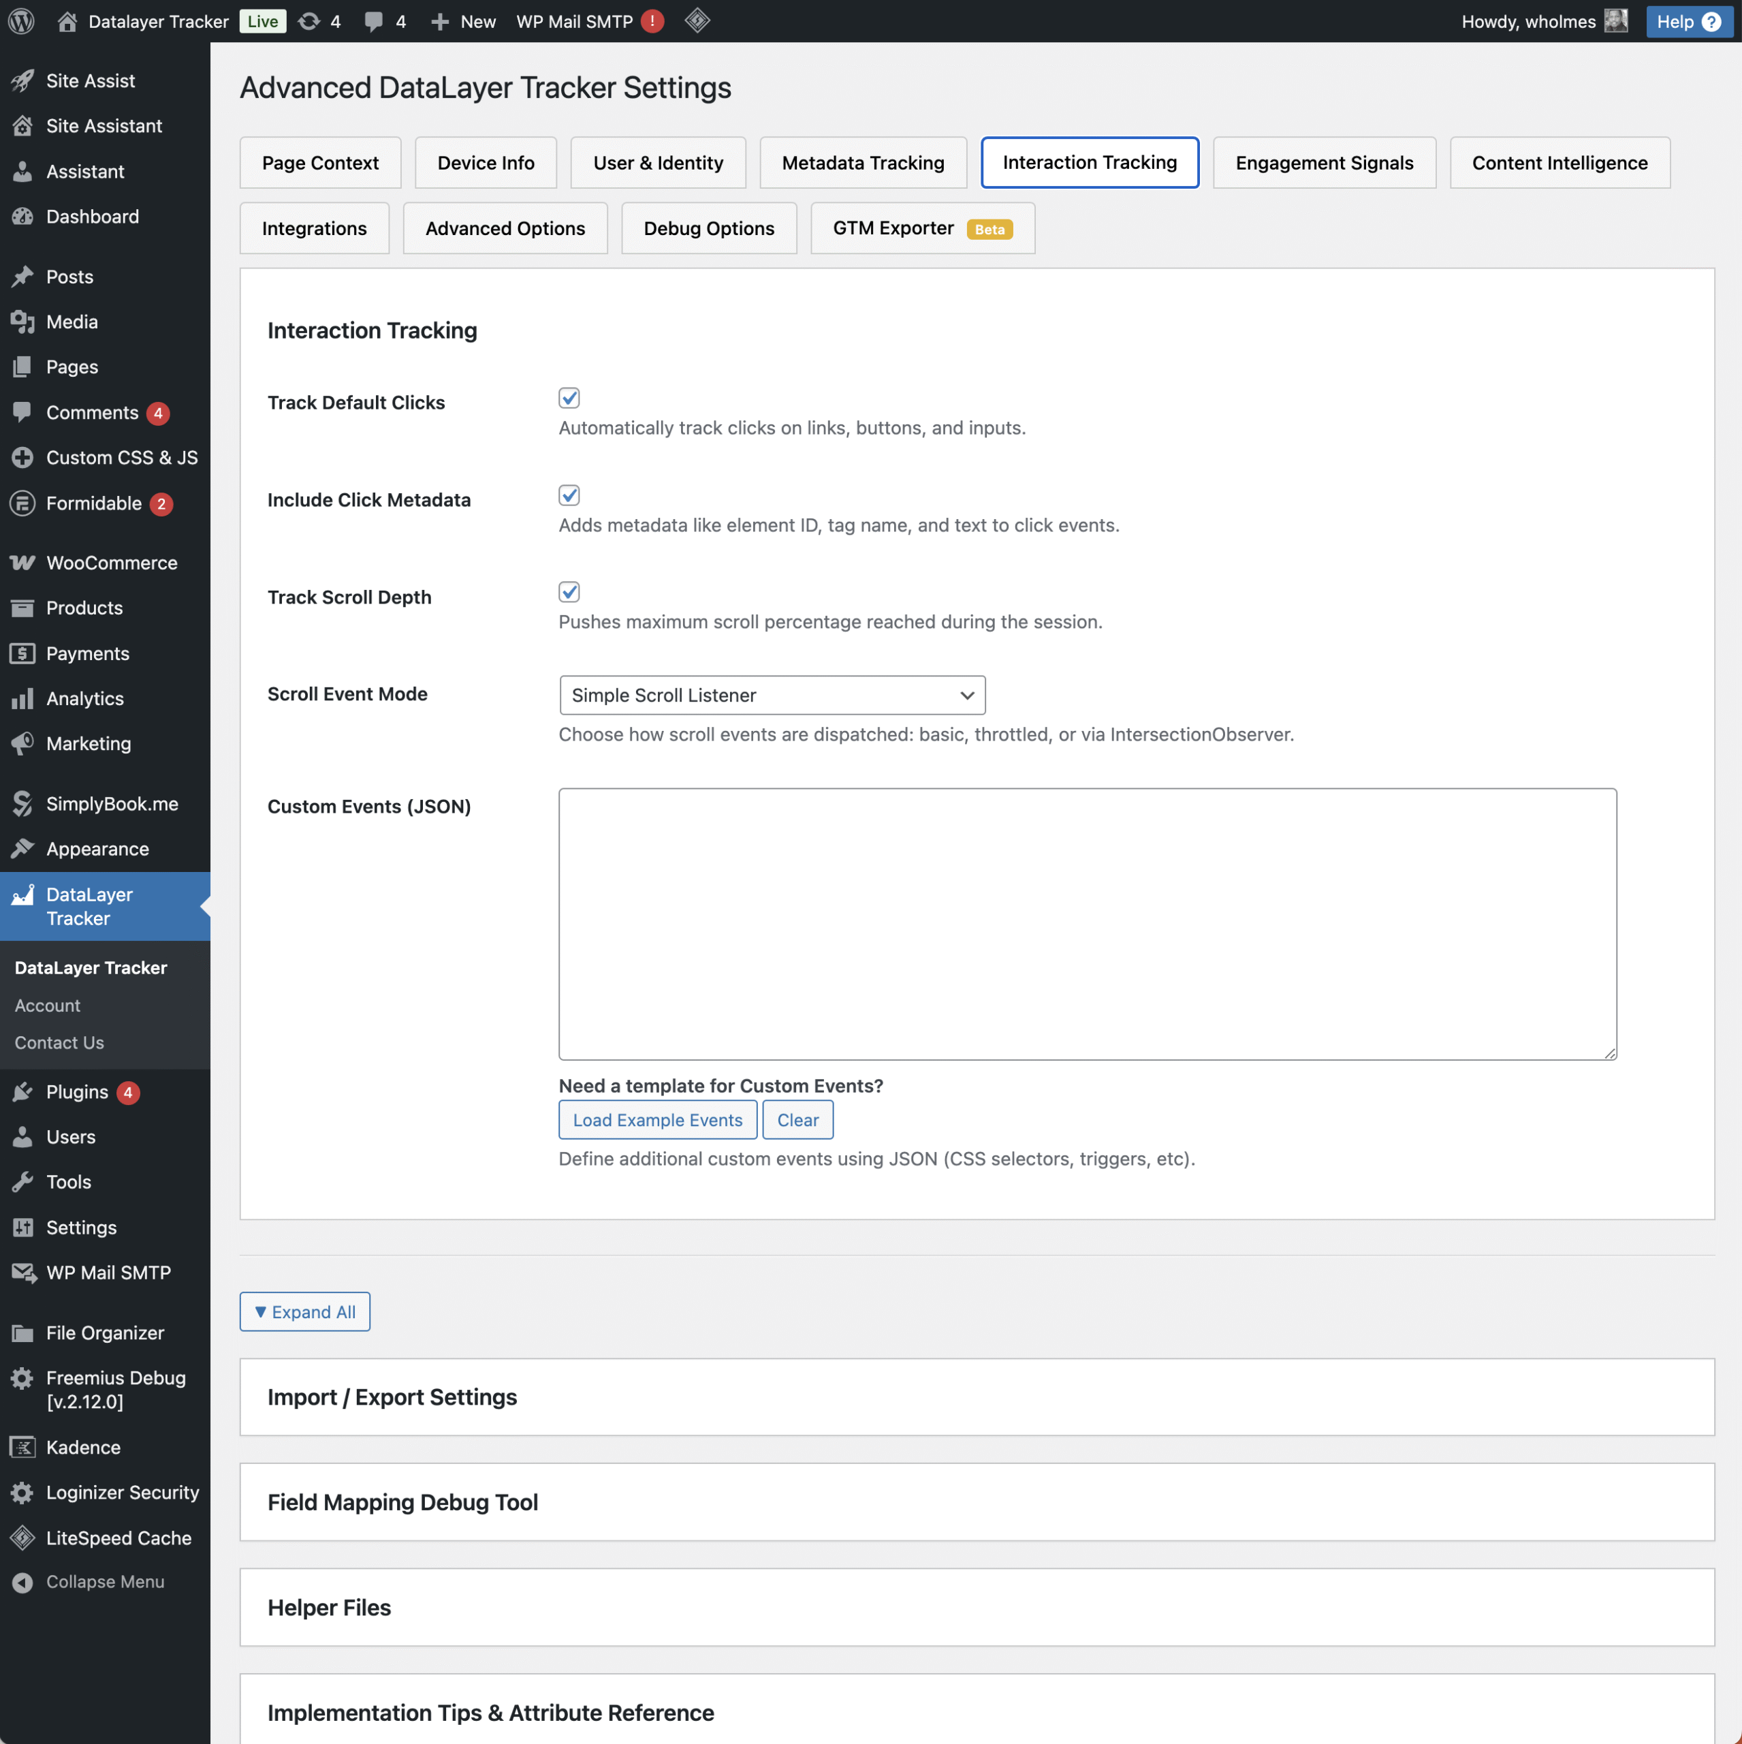Click inside the Custom Events (JSON) textarea
This screenshot has width=1742, height=1744.
pos(1088,924)
